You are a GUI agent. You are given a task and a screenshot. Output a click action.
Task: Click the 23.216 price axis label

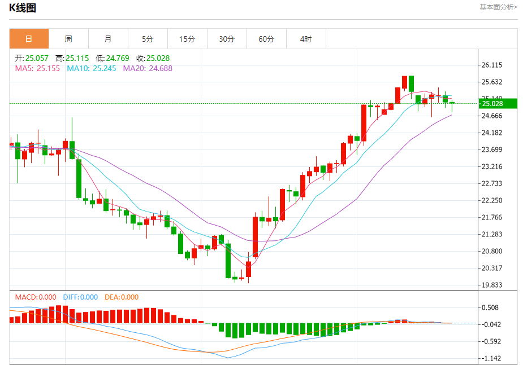point(492,166)
